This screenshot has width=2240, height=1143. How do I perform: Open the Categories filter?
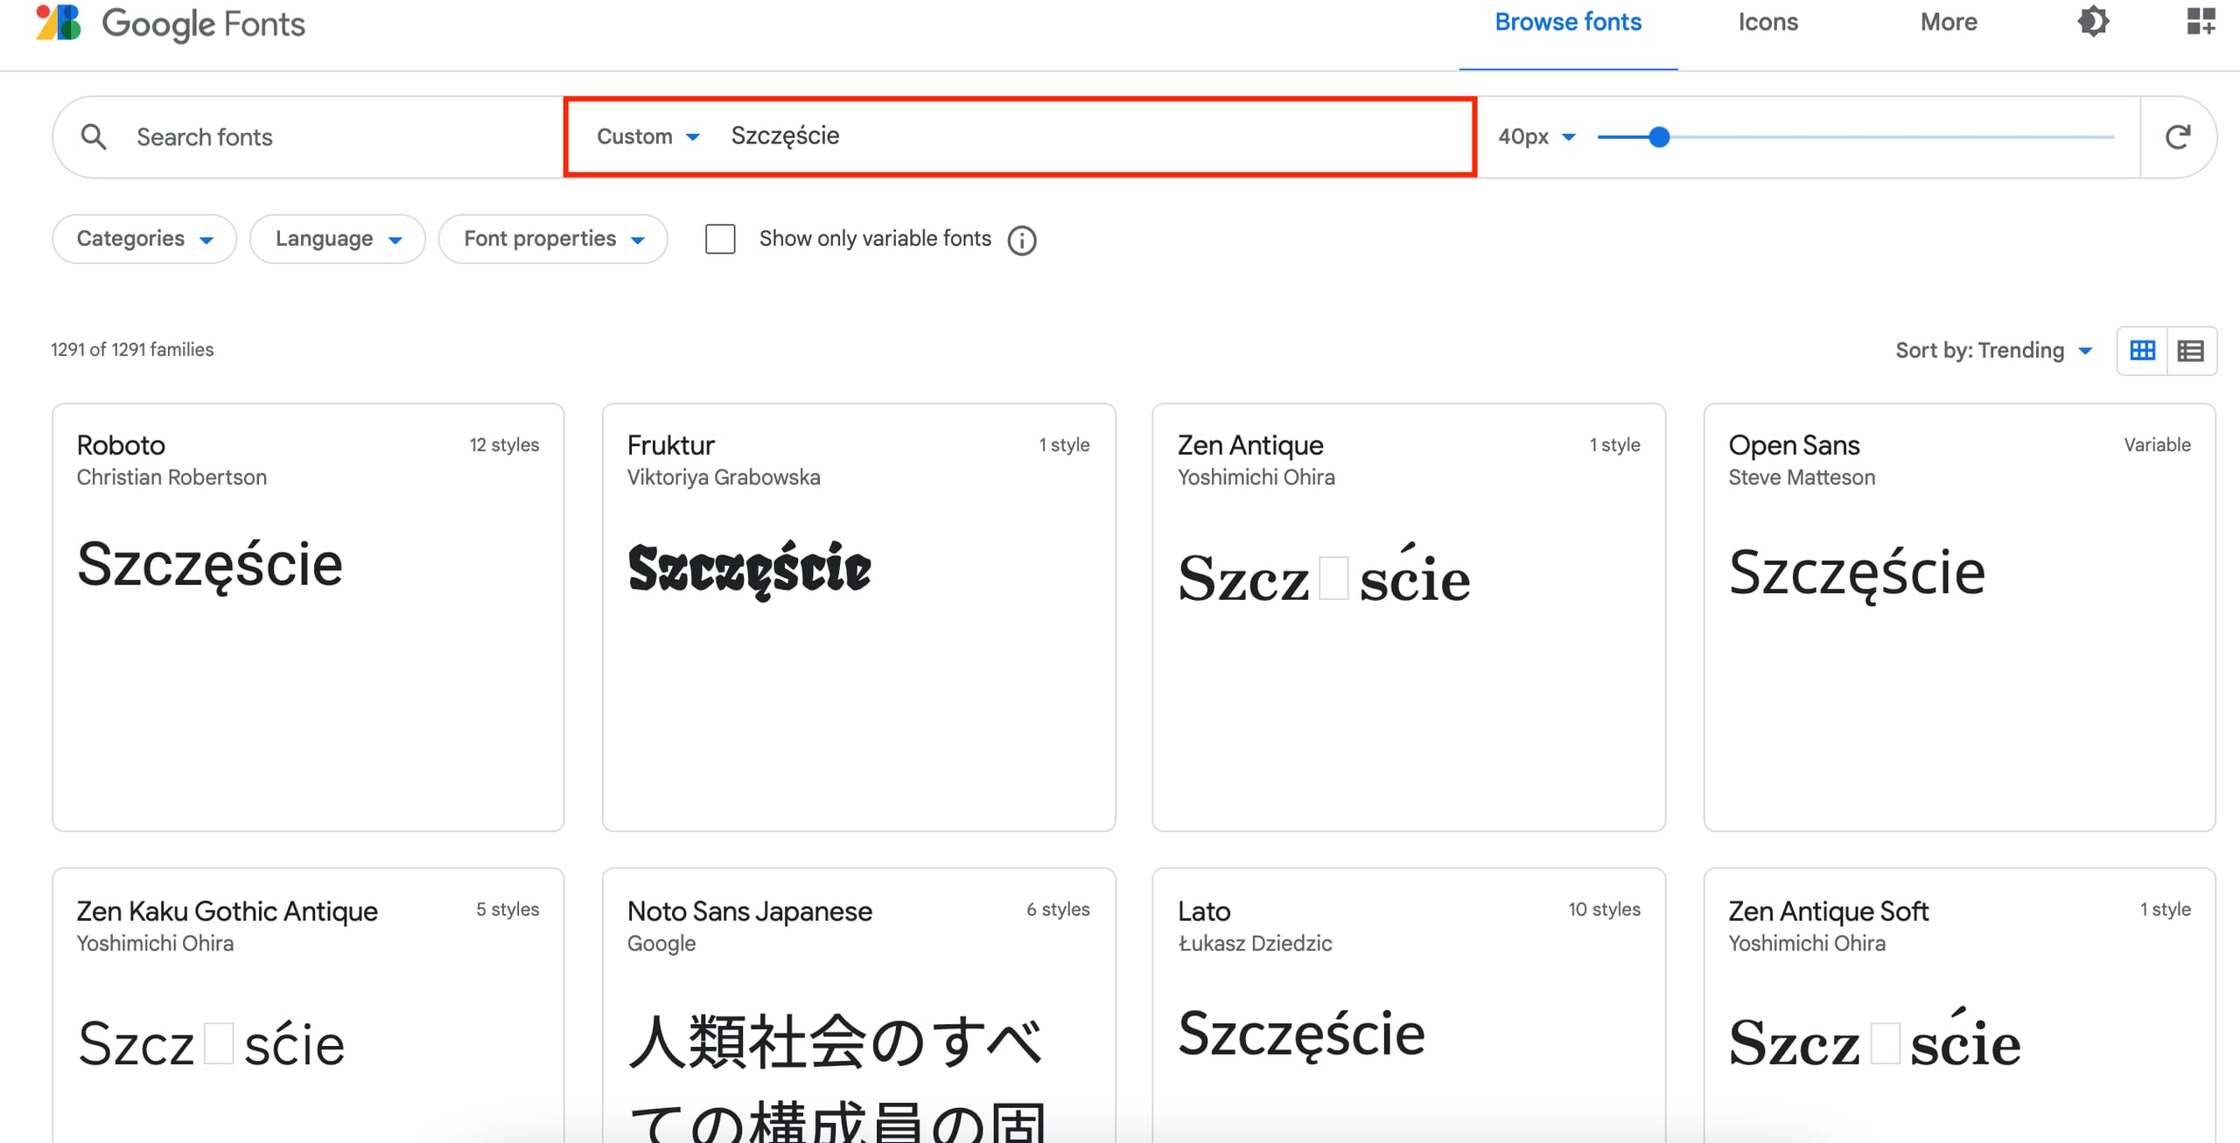pyautogui.click(x=143, y=238)
